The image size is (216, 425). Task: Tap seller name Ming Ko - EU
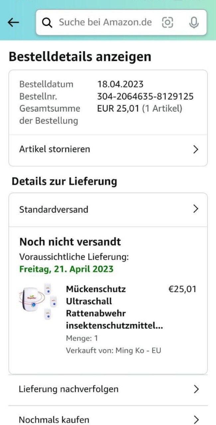click(x=138, y=351)
